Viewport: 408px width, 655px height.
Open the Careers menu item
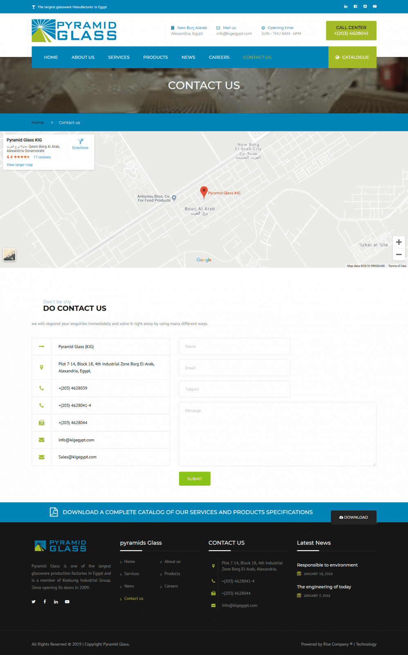point(219,57)
